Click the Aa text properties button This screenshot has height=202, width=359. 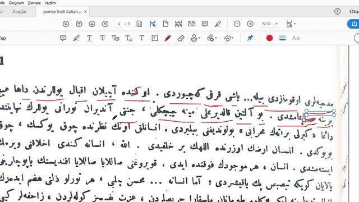coord(296,38)
